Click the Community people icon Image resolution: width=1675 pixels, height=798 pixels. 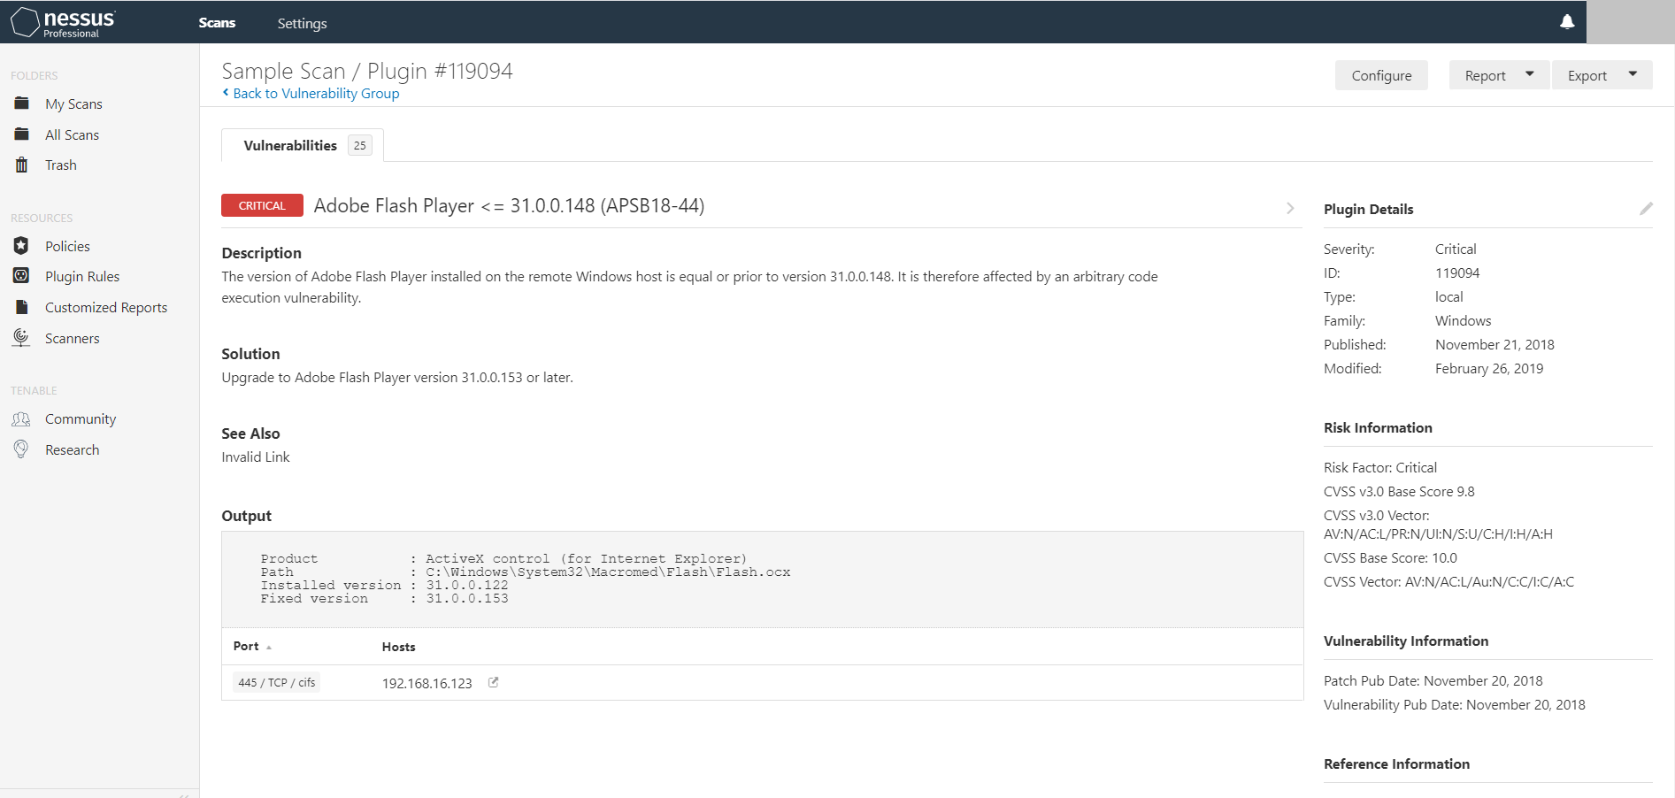[22, 418]
